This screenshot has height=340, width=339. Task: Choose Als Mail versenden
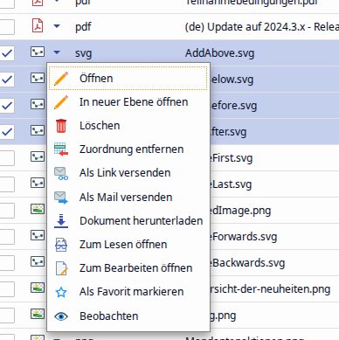[x=128, y=197]
